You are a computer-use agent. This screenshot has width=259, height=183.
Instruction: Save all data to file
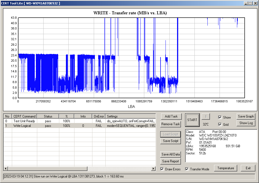tap(171, 154)
